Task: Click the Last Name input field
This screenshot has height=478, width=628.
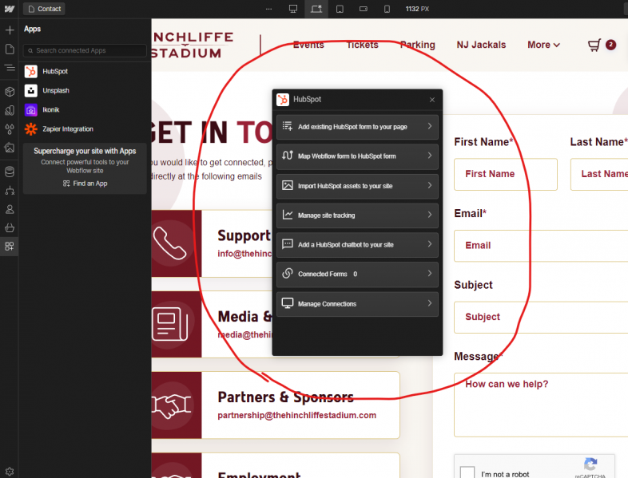Action: (599, 174)
